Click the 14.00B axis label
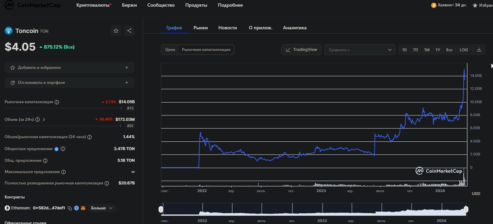 [x=476, y=76]
